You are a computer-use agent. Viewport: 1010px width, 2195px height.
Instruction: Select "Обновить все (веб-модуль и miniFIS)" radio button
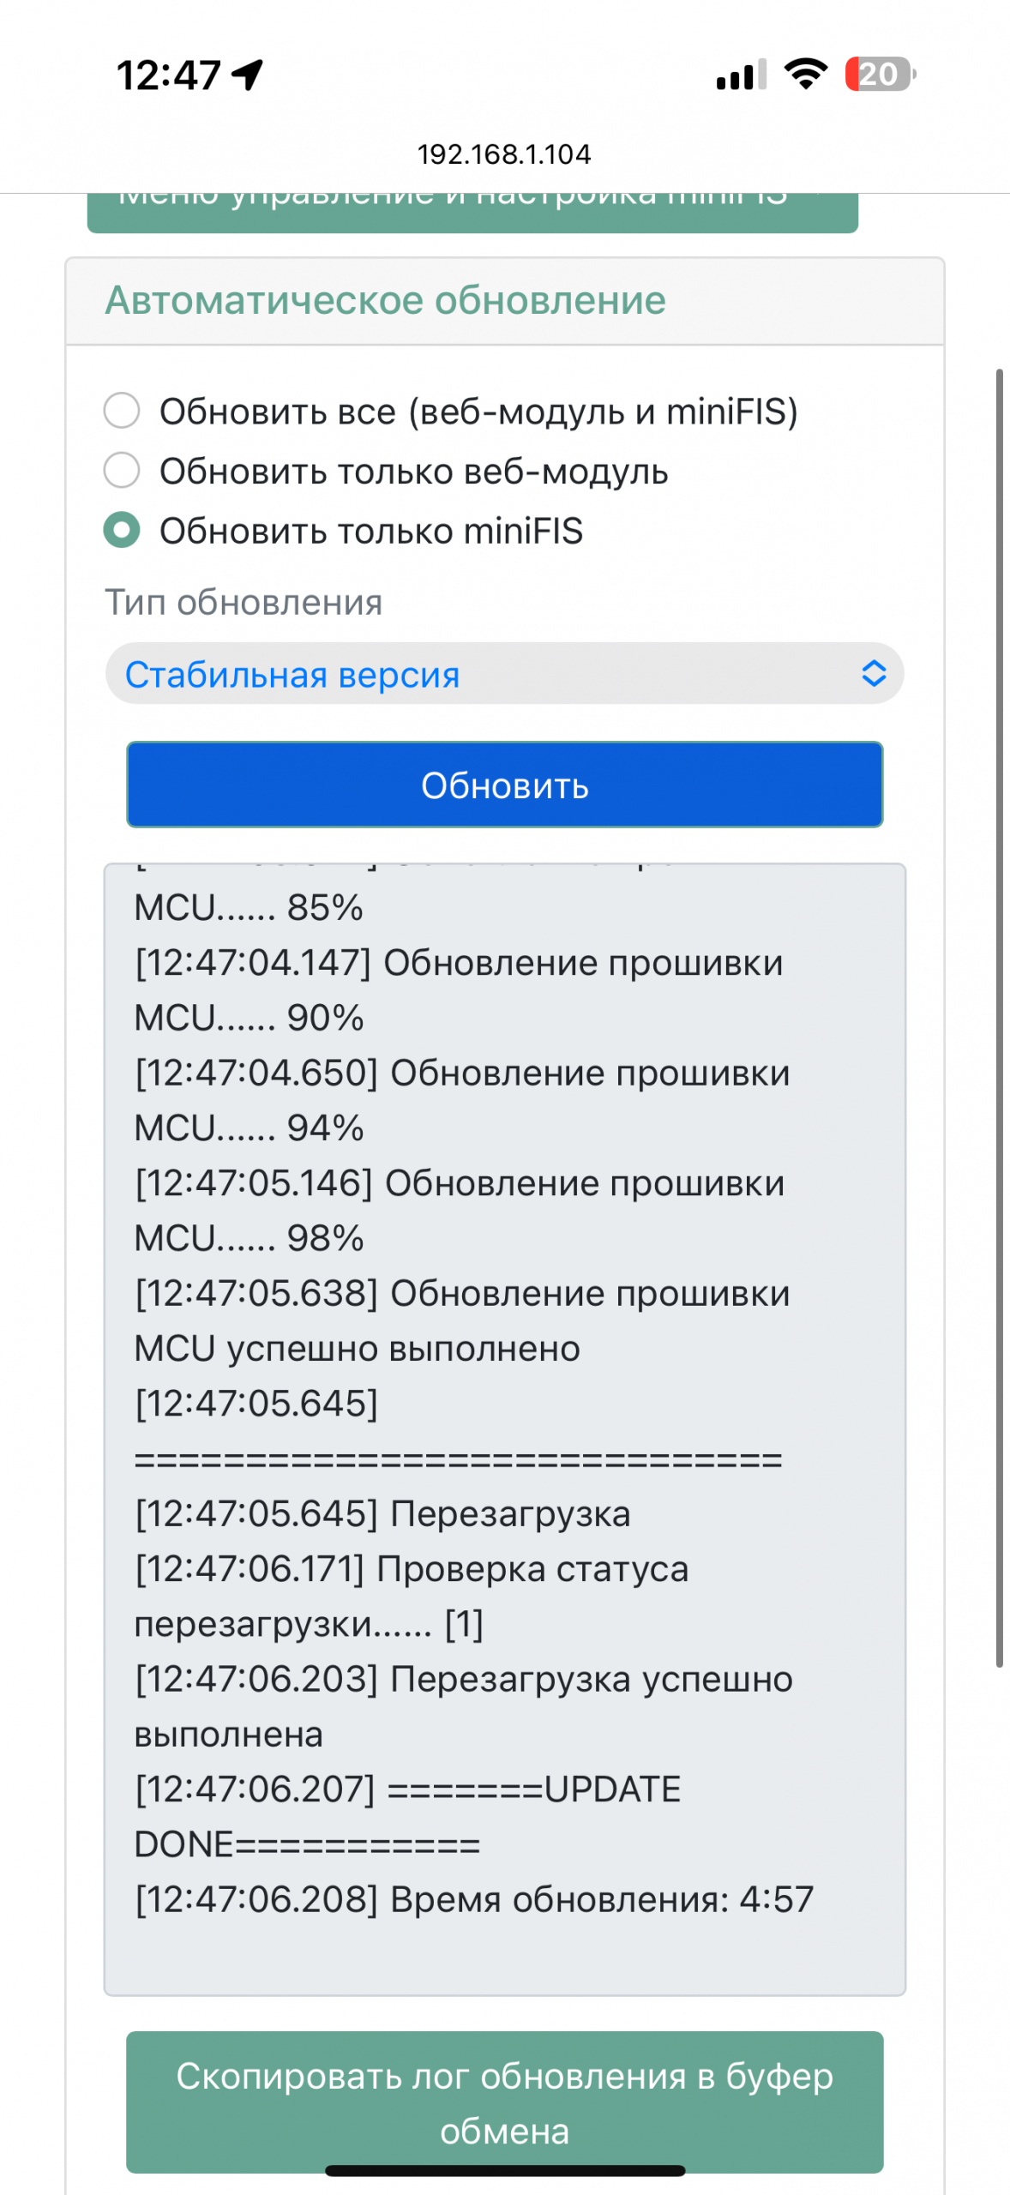[x=122, y=411]
